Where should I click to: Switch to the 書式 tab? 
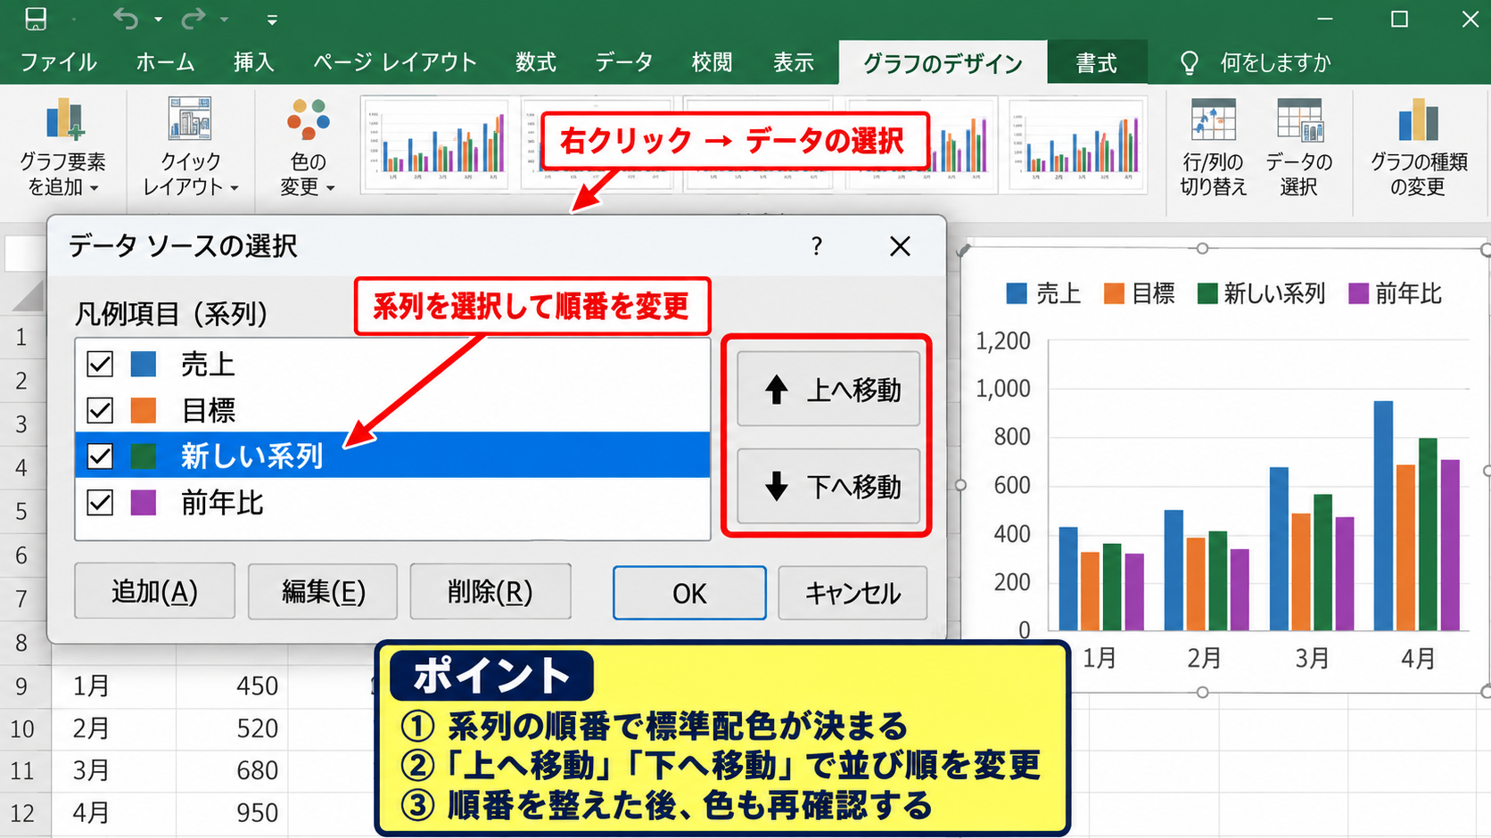1096,63
